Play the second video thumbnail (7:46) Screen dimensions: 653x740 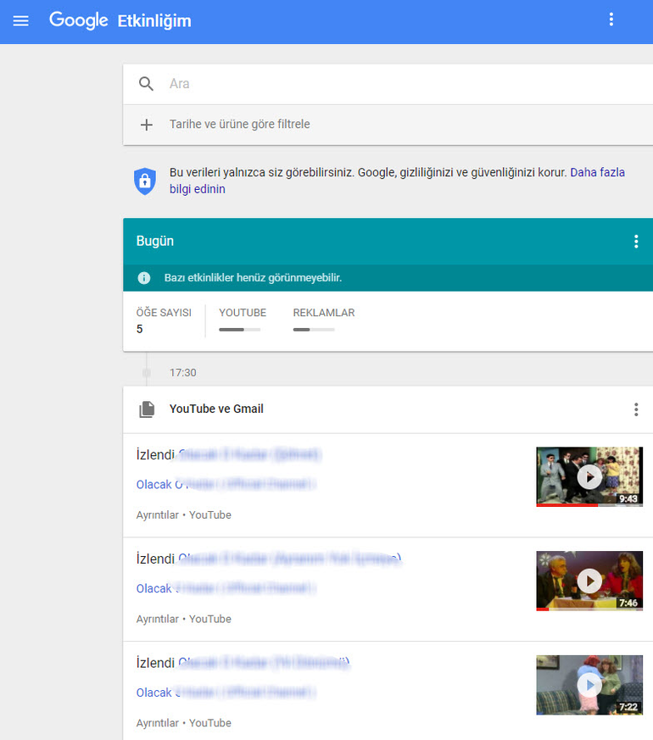589,581
